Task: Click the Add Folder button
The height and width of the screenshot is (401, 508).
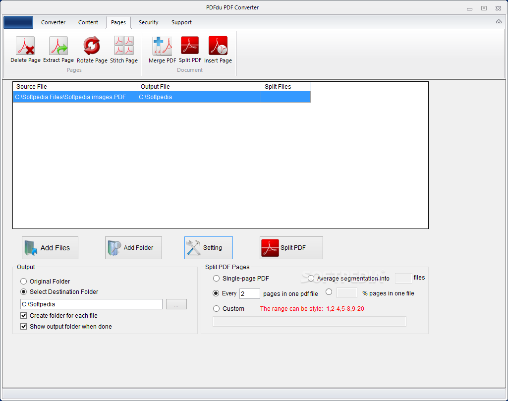Action: [x=133, y=248]
